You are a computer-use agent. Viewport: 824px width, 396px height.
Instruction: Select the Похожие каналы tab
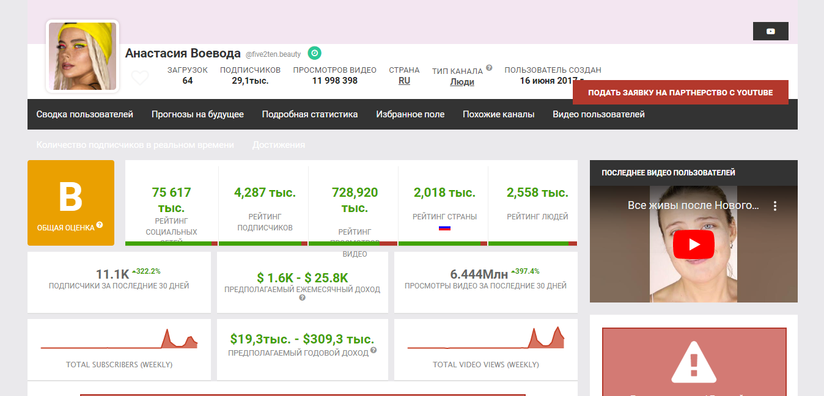point(498,114)
